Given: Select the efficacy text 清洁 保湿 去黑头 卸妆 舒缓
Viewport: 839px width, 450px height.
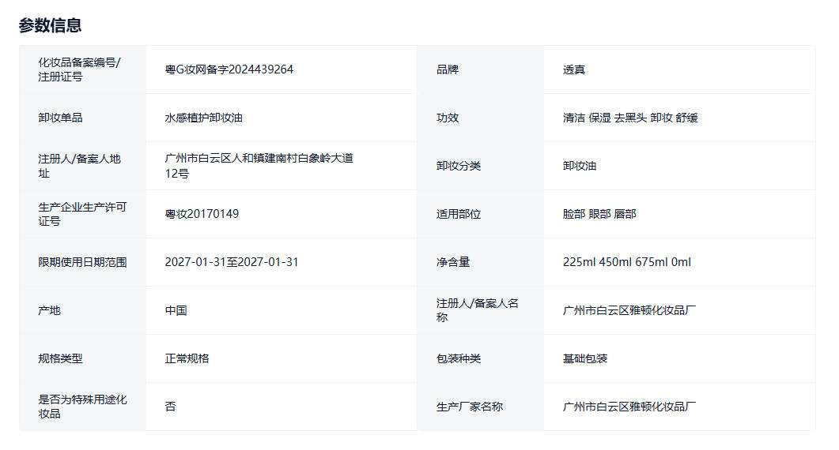Looking at the screenshot, I should [630, 118].
